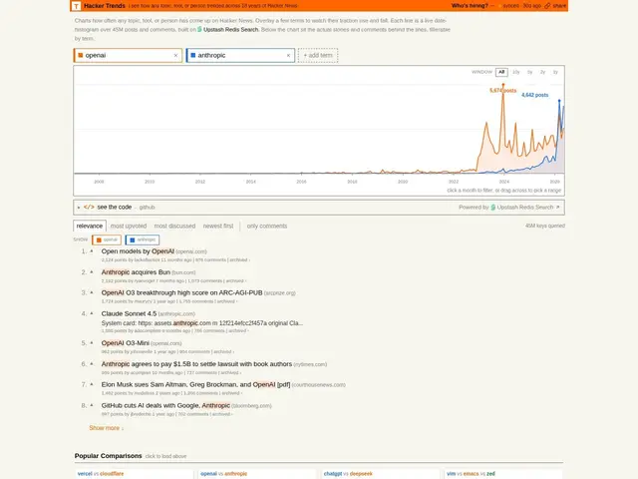The image size is (638, 479).
Task: Open Anthropic agrees to pay $1.5B story
Action: point(196,363)
